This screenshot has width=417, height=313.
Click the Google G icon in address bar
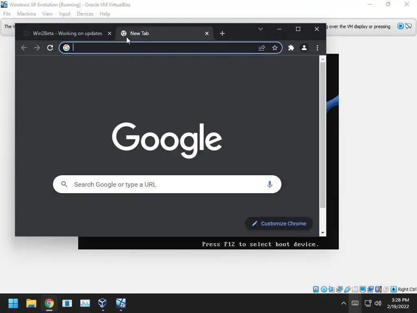coord(66,48)
